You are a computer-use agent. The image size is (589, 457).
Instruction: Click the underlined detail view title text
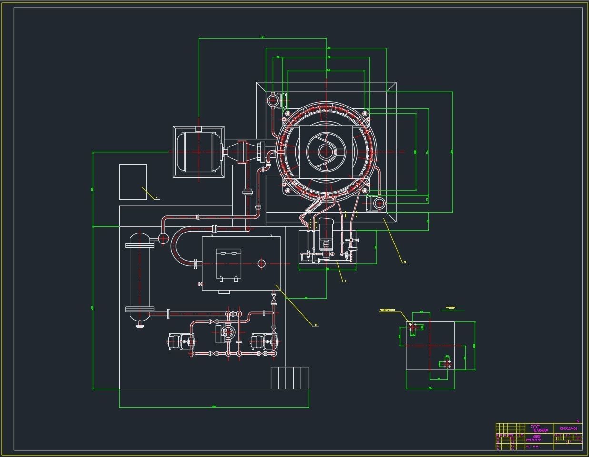pos(450,308)
